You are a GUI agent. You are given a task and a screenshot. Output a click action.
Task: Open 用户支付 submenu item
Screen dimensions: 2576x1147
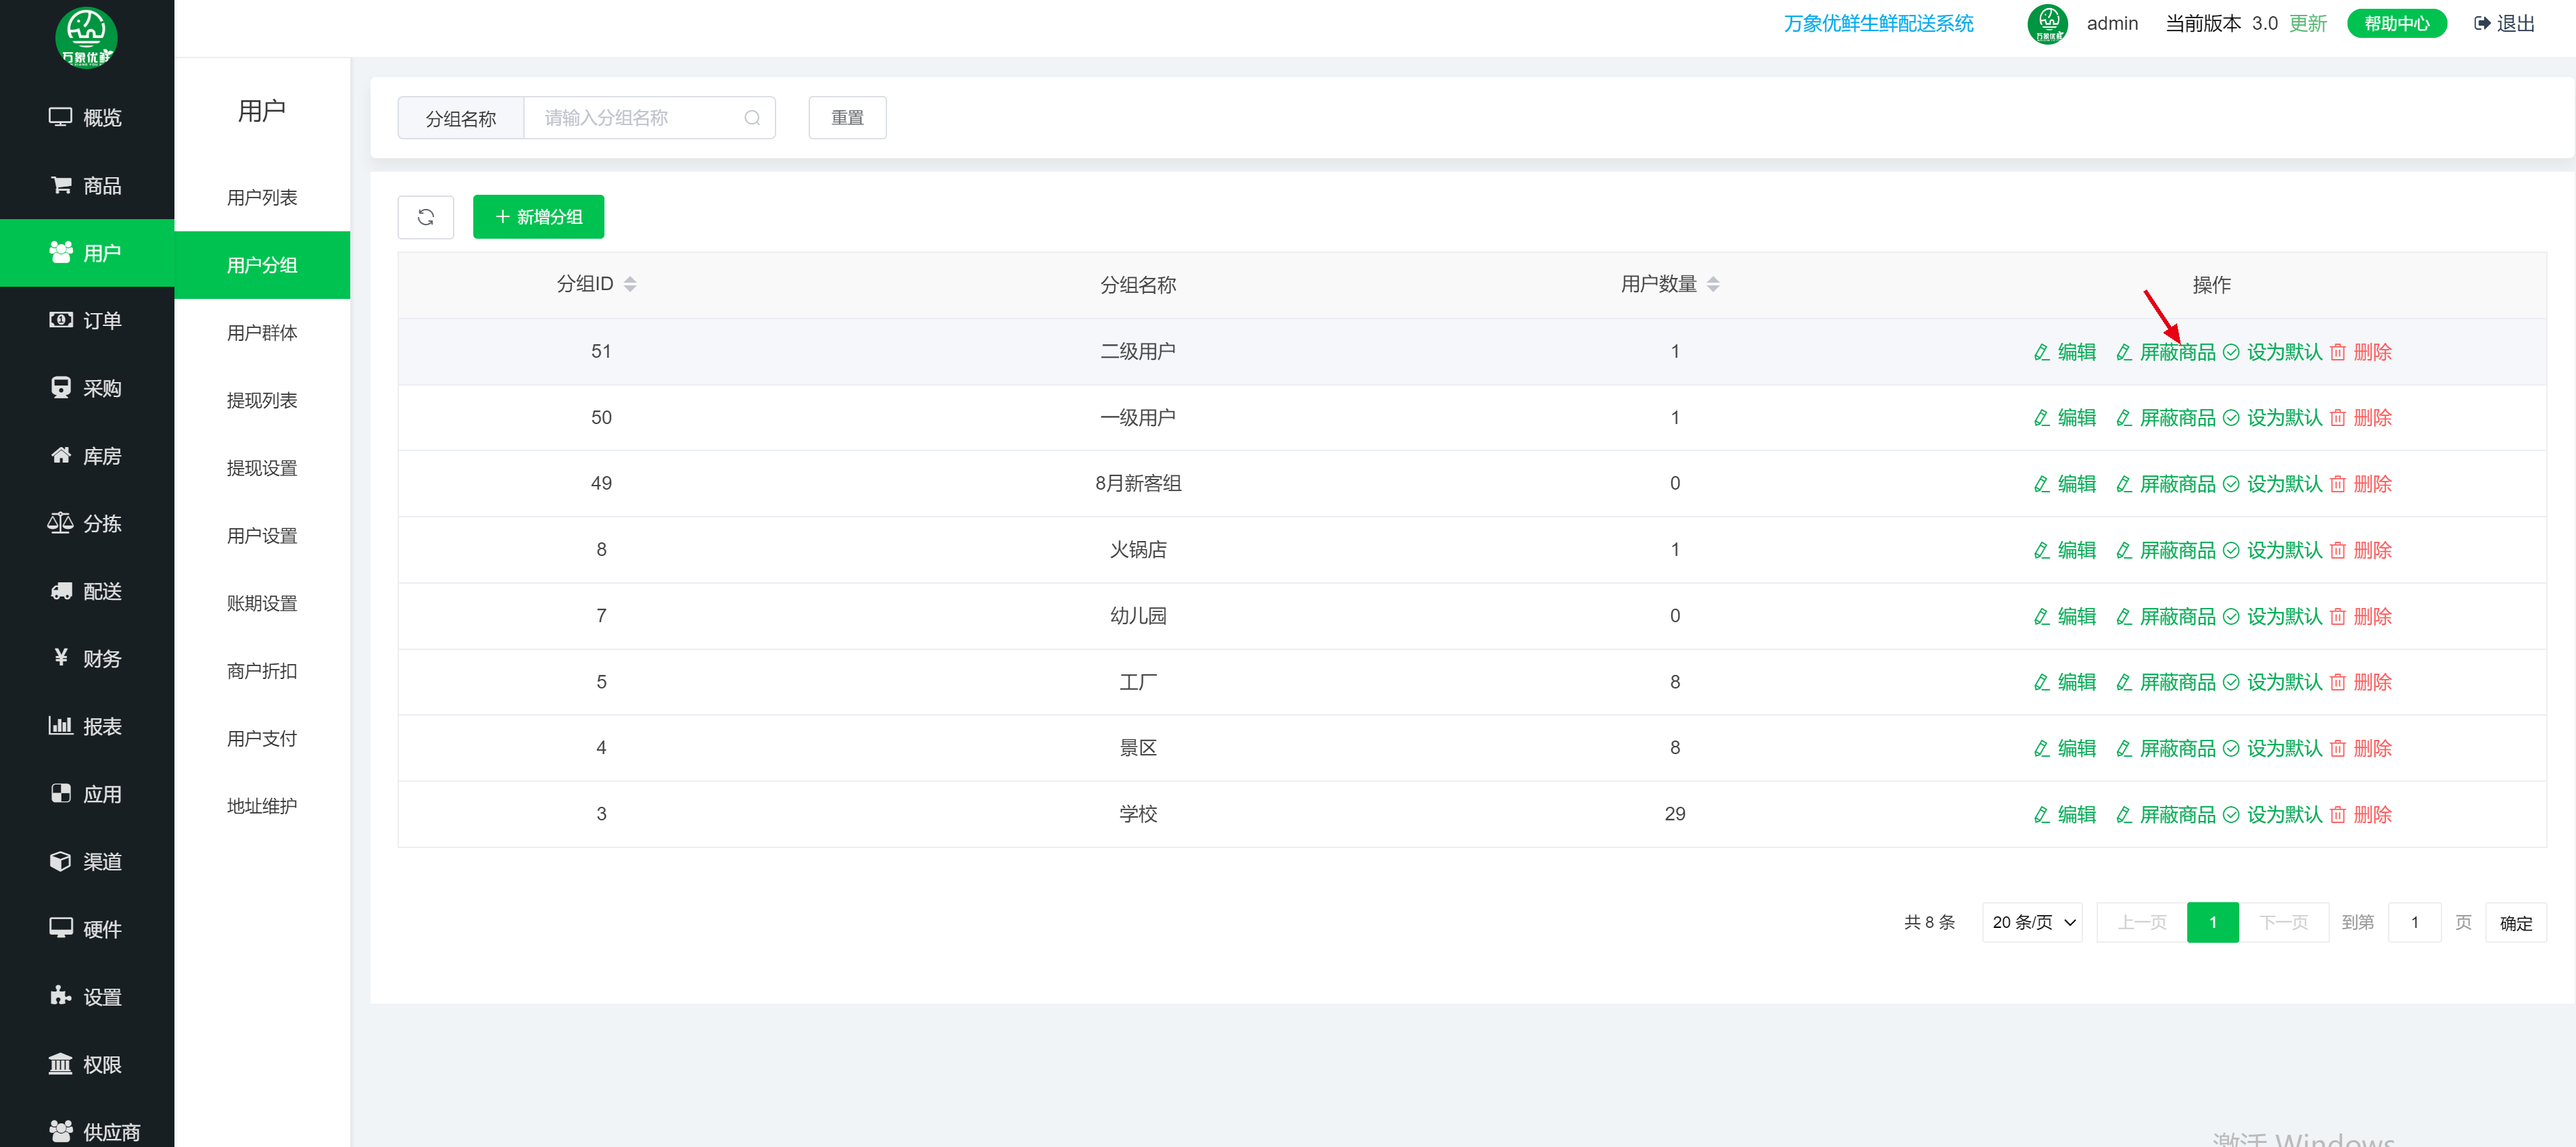(x=262, y=738)
